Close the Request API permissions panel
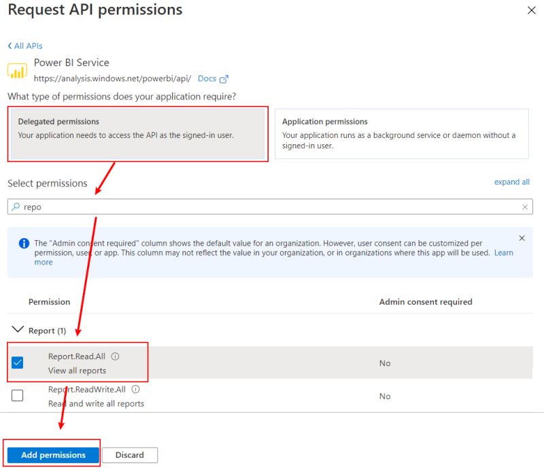 point(531,10)
